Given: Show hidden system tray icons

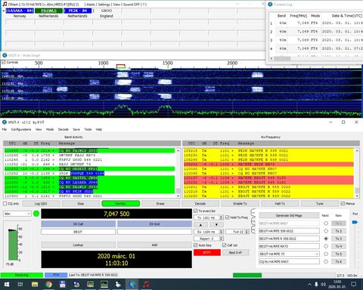Looking at the screenshot, I should [x=309, y=285].
